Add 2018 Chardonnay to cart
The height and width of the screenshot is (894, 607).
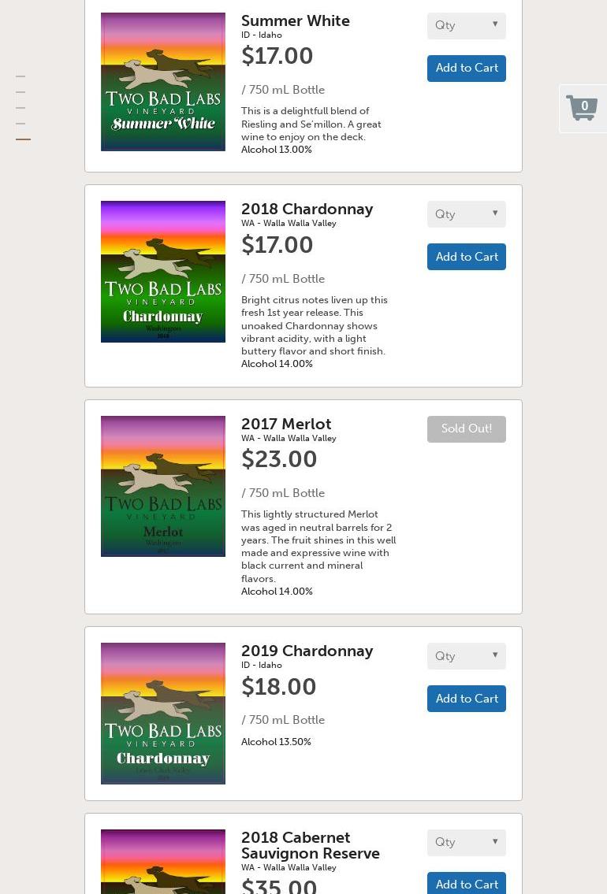click(x=467, y=257)
